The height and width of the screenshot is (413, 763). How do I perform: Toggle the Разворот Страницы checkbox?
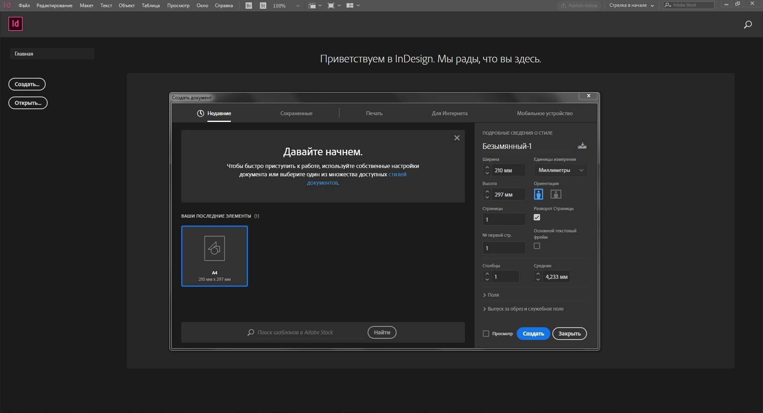click(x=537, y=217)
